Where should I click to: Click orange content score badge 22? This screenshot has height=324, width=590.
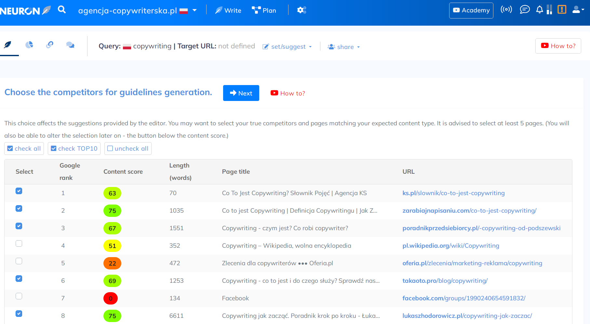click(112, 264)
